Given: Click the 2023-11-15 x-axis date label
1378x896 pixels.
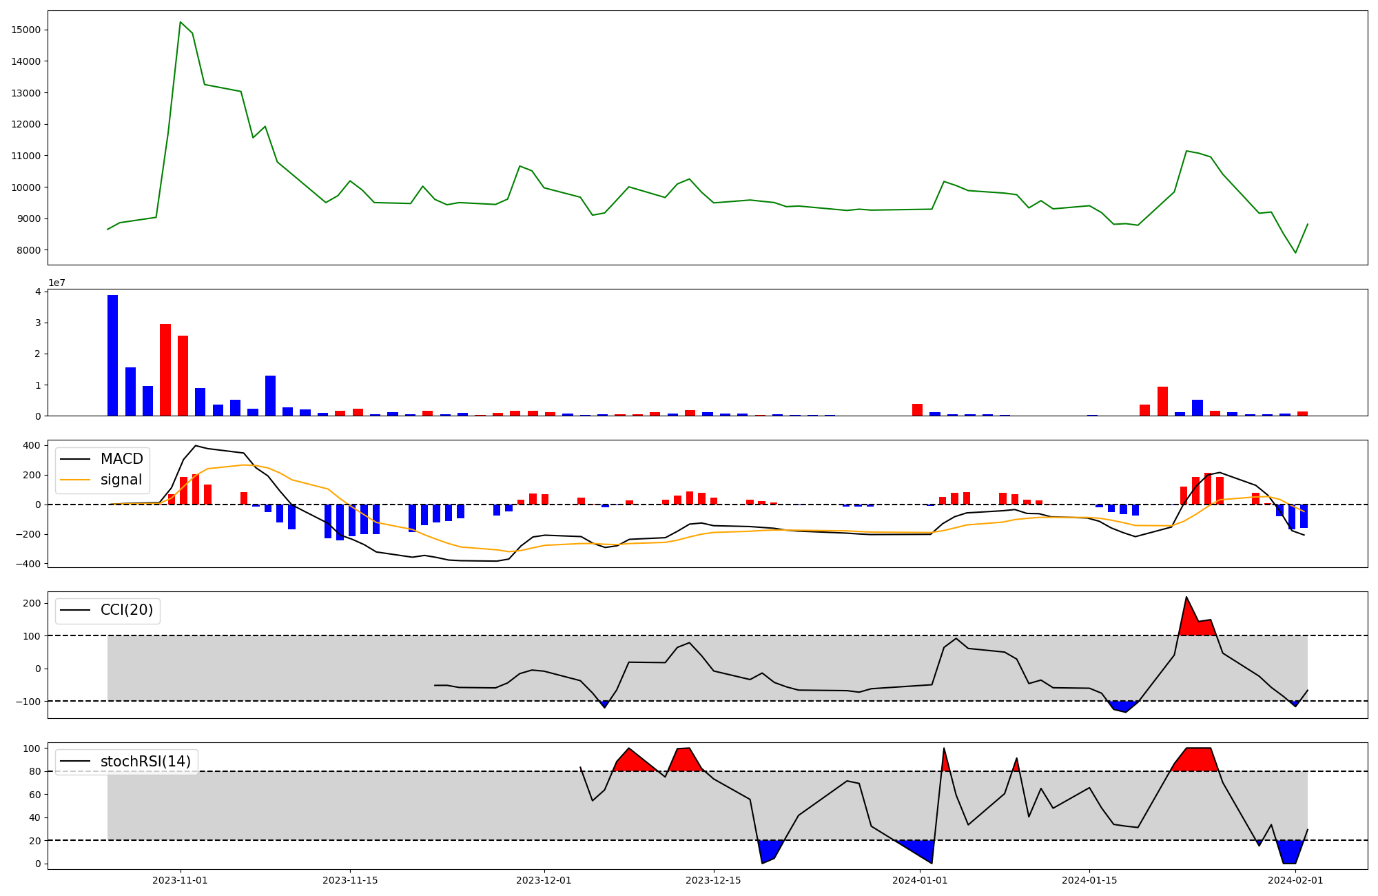Looking at the screenshot, I should pyautogui.click(x=350, y=880).
